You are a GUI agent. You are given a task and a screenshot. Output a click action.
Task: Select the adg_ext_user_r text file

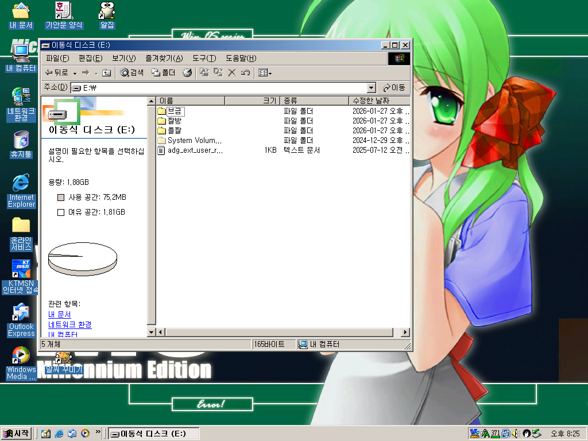pos(194,150)
